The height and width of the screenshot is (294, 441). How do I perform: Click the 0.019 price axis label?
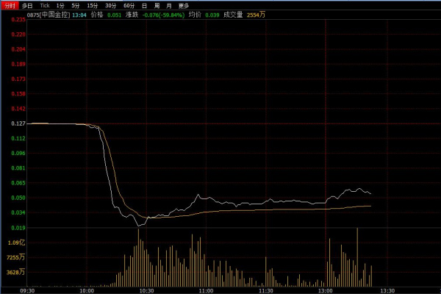(x=18, y=228)
